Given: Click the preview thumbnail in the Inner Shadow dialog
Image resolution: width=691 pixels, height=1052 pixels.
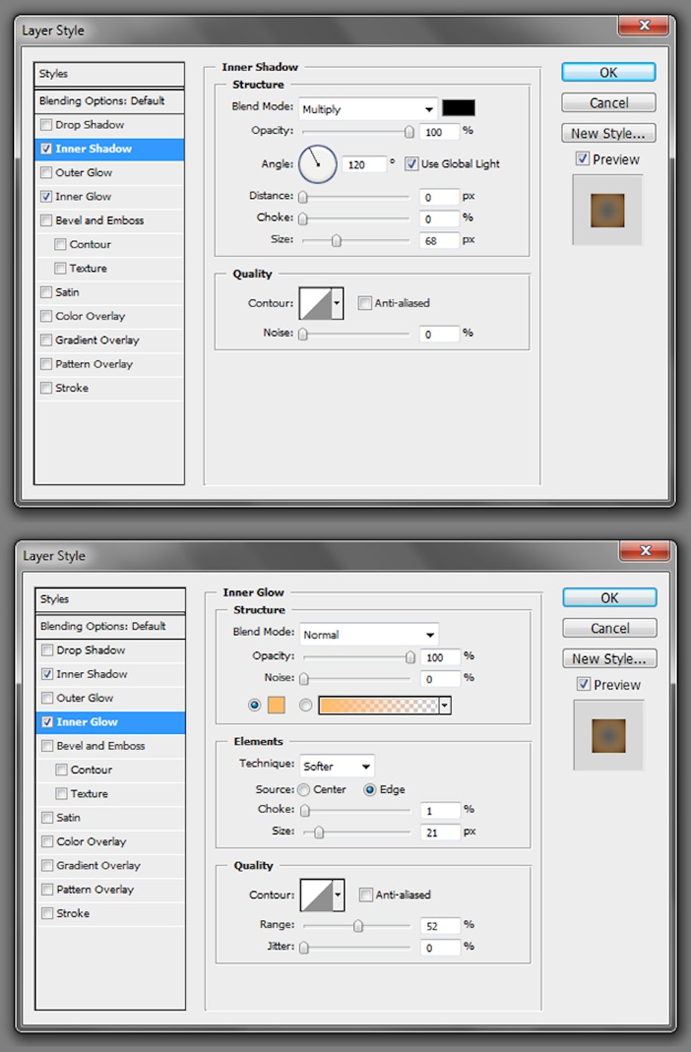Looking at the screenshot, I should [x=607, y=210].
